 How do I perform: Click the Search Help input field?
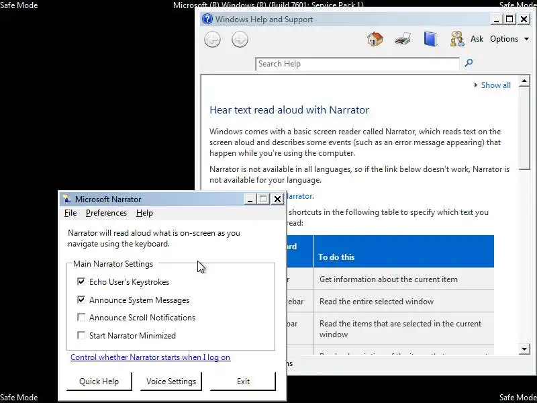pyautogui.click(x=357, y=64)
